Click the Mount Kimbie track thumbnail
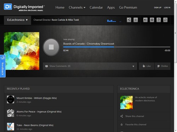 click(x=11, y=100)
